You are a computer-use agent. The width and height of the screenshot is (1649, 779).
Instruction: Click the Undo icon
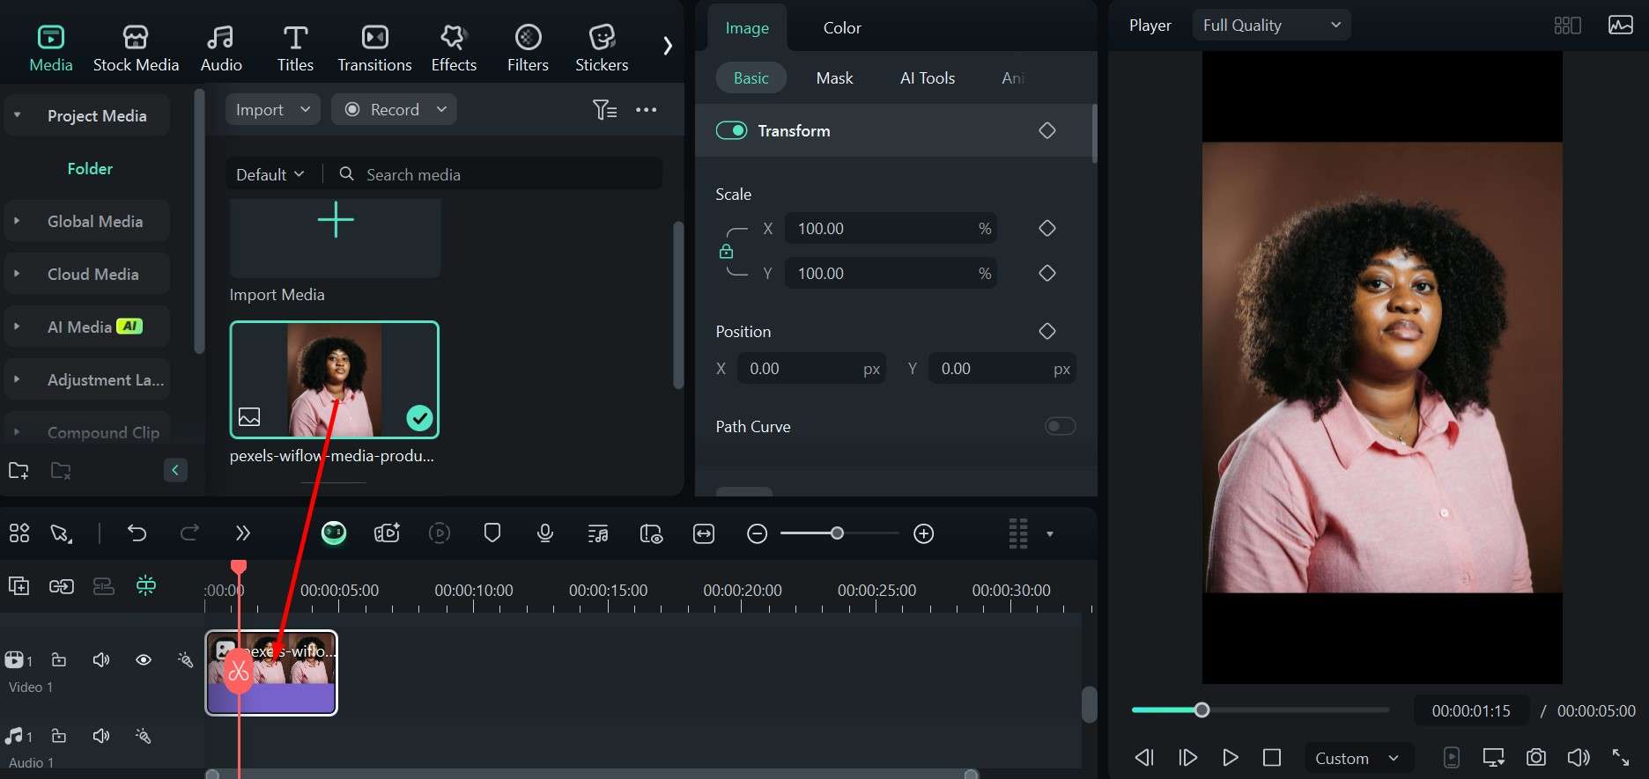point(137,533)
